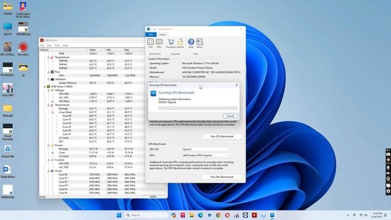Open the Windows Start button
The height and width of the screenshot is (220, 391).
[x=119, y=215]
